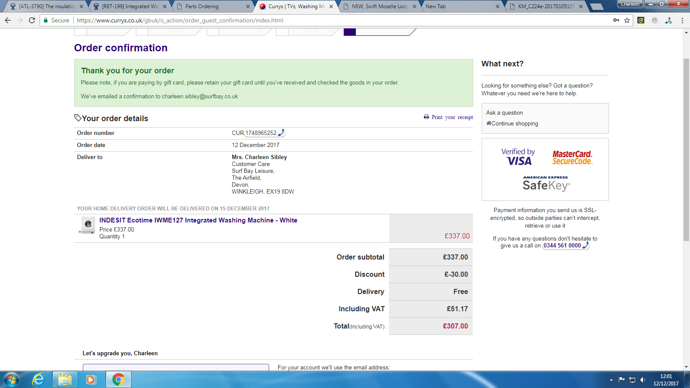The image size is (690, 388).
Task: Switch to the RET-199 Integrated tab
Action: 130,6
